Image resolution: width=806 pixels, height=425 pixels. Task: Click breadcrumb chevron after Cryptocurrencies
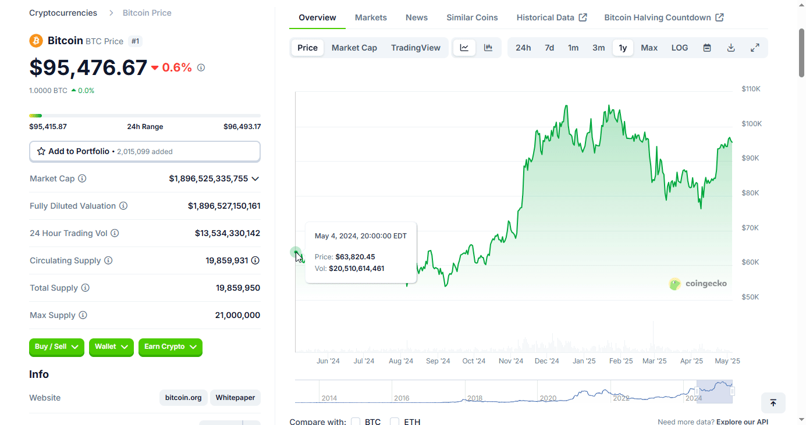tap(110, 13)
